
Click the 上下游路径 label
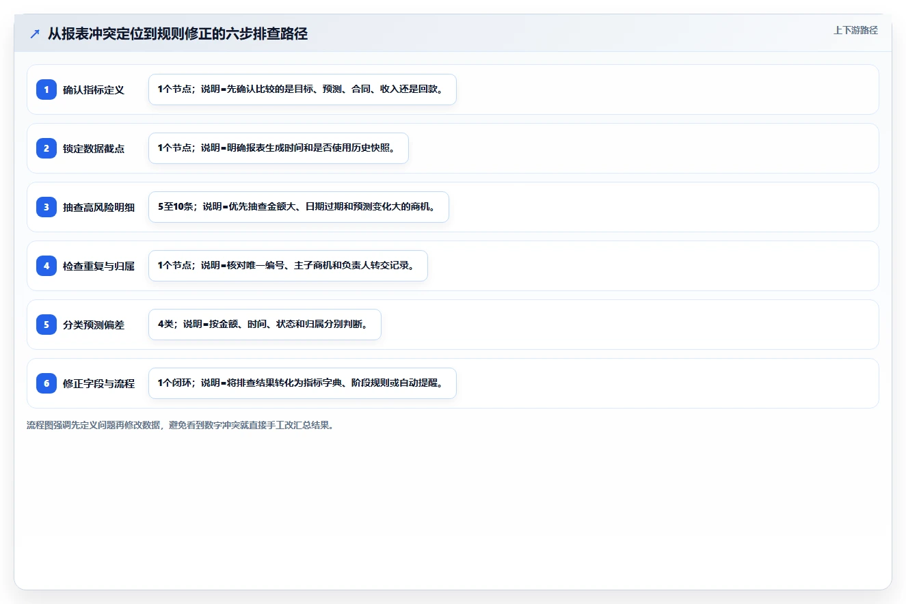pos(855,30)
